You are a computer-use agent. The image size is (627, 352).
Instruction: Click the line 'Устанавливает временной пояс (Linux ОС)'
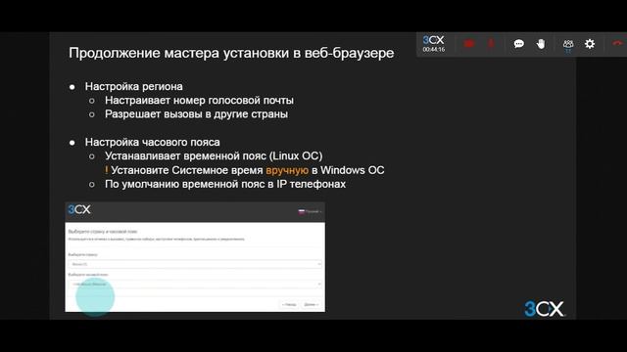coord(214,156)
